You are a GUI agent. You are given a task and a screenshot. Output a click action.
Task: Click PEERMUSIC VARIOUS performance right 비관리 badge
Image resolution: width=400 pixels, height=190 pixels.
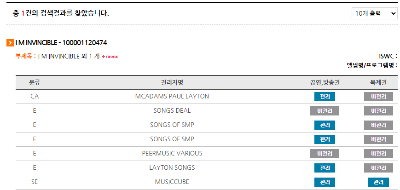(325, 154)
